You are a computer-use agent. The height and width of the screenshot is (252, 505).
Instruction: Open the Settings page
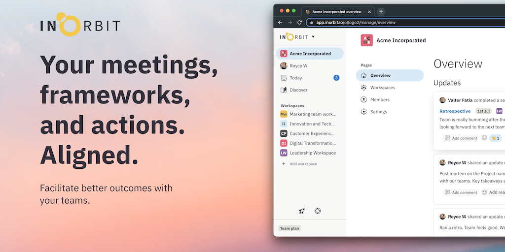(390, 112)
